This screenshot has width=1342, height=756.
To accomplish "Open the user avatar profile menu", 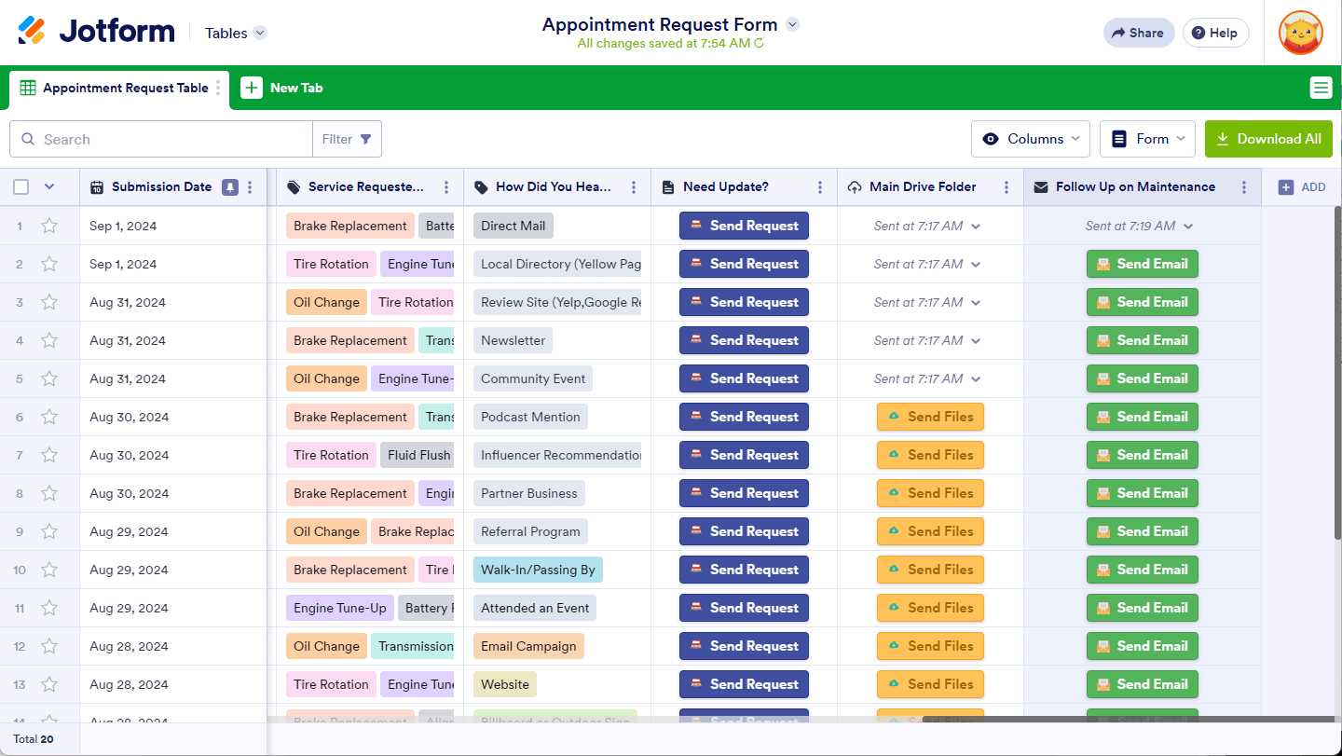I will tap(1300, 33).
